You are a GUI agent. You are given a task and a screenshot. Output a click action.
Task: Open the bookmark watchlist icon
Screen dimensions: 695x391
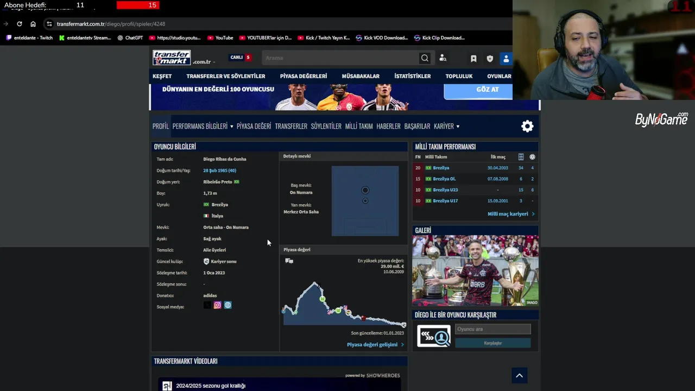coord(473,59)
